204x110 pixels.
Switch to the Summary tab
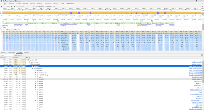point(4,52)
